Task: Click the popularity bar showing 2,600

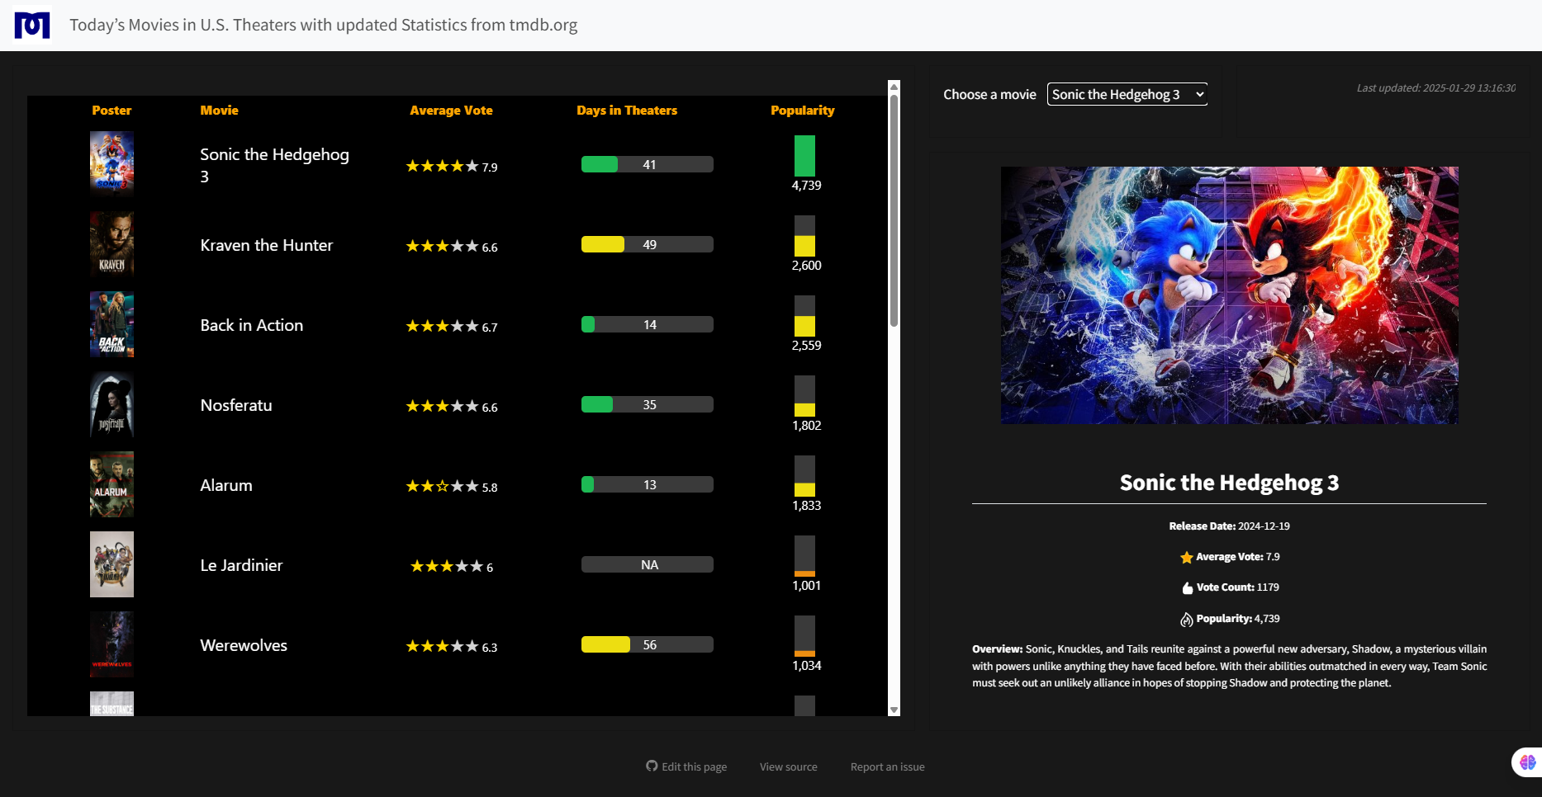Action: tap(804, 236)
